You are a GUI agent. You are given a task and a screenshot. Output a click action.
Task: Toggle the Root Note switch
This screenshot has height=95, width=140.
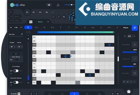(x=16, y=60)
